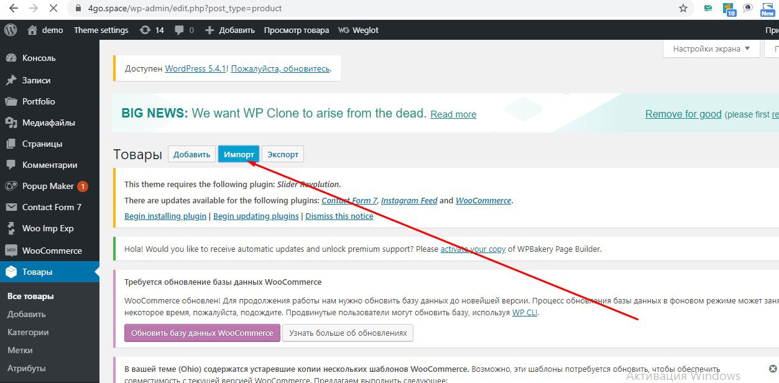
Task: Open the demo site home icon
Action: click(x=32, y=30)
